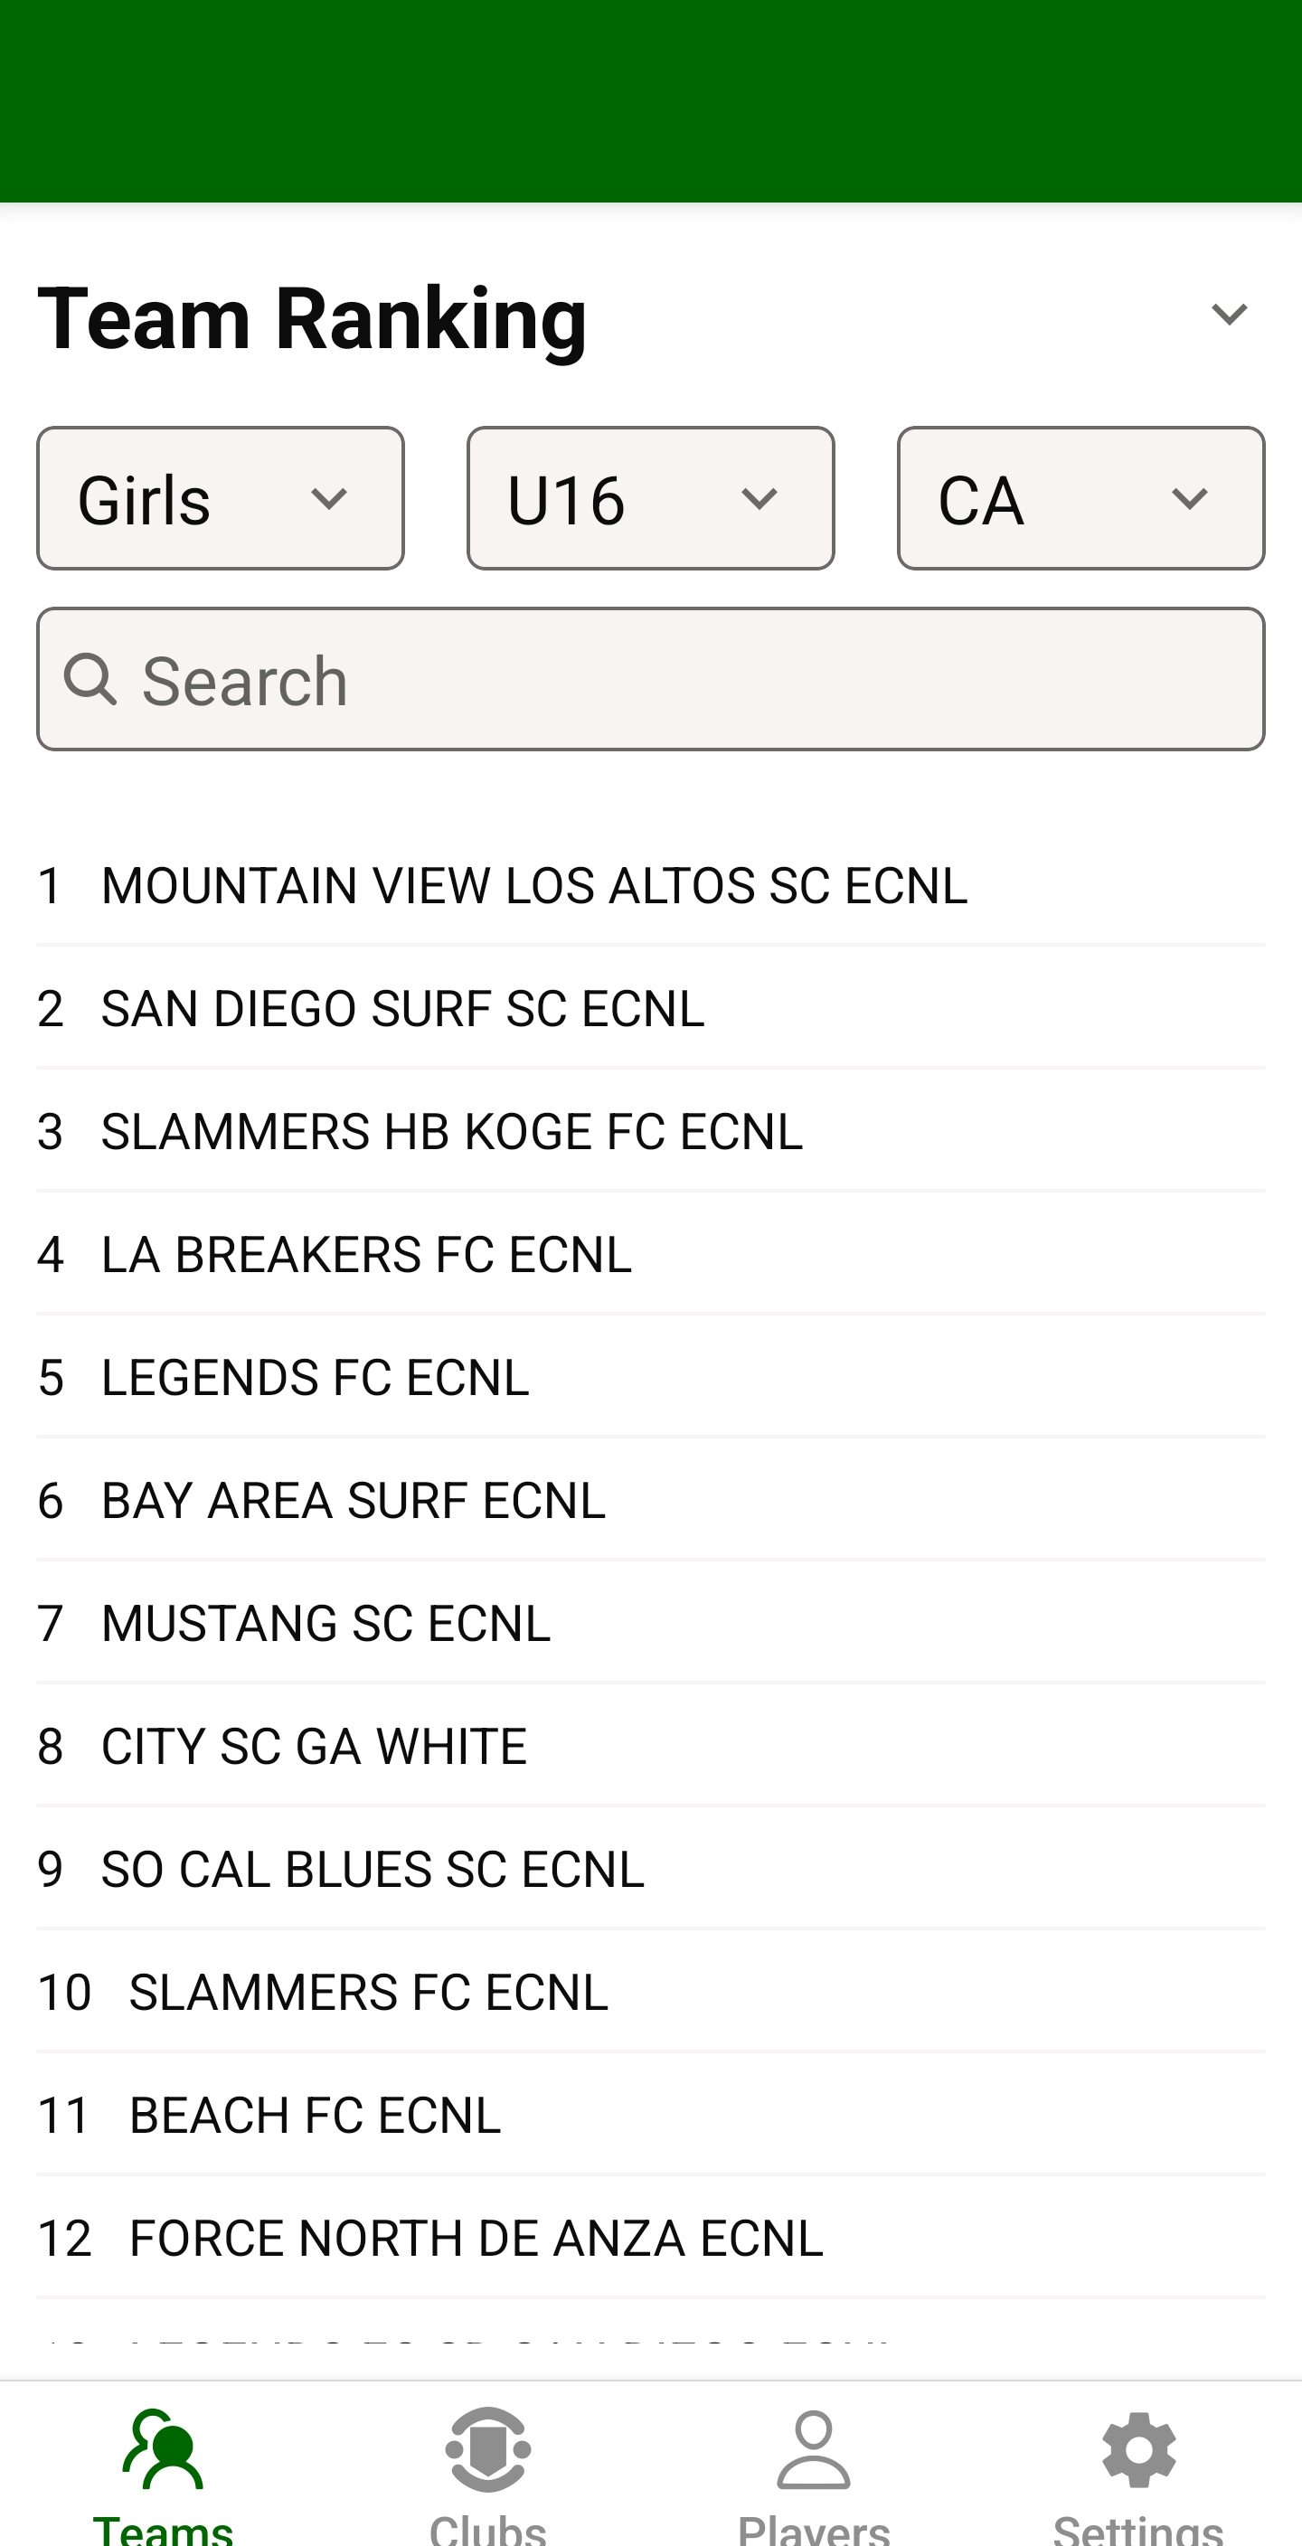Select Mountain View Los Altos SC ECNL

pos(533,885)
